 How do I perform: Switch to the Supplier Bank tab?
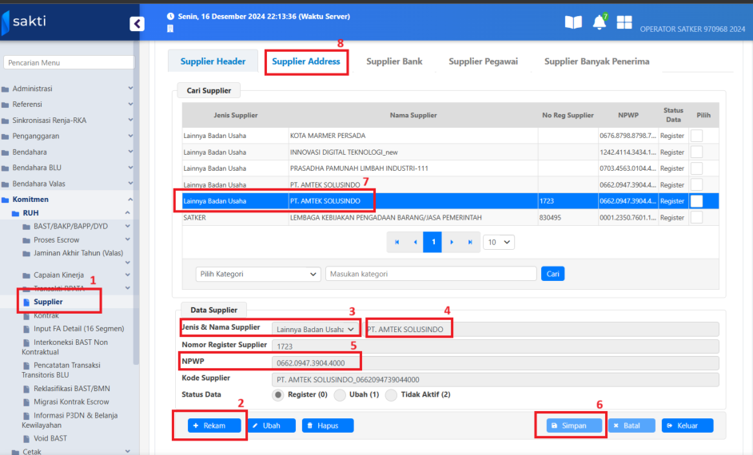394,61
